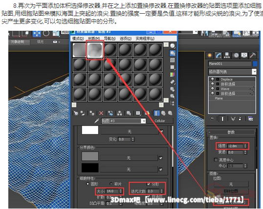Click the white cell color swatch
The image size is (263, 209).
click(90, 130)
